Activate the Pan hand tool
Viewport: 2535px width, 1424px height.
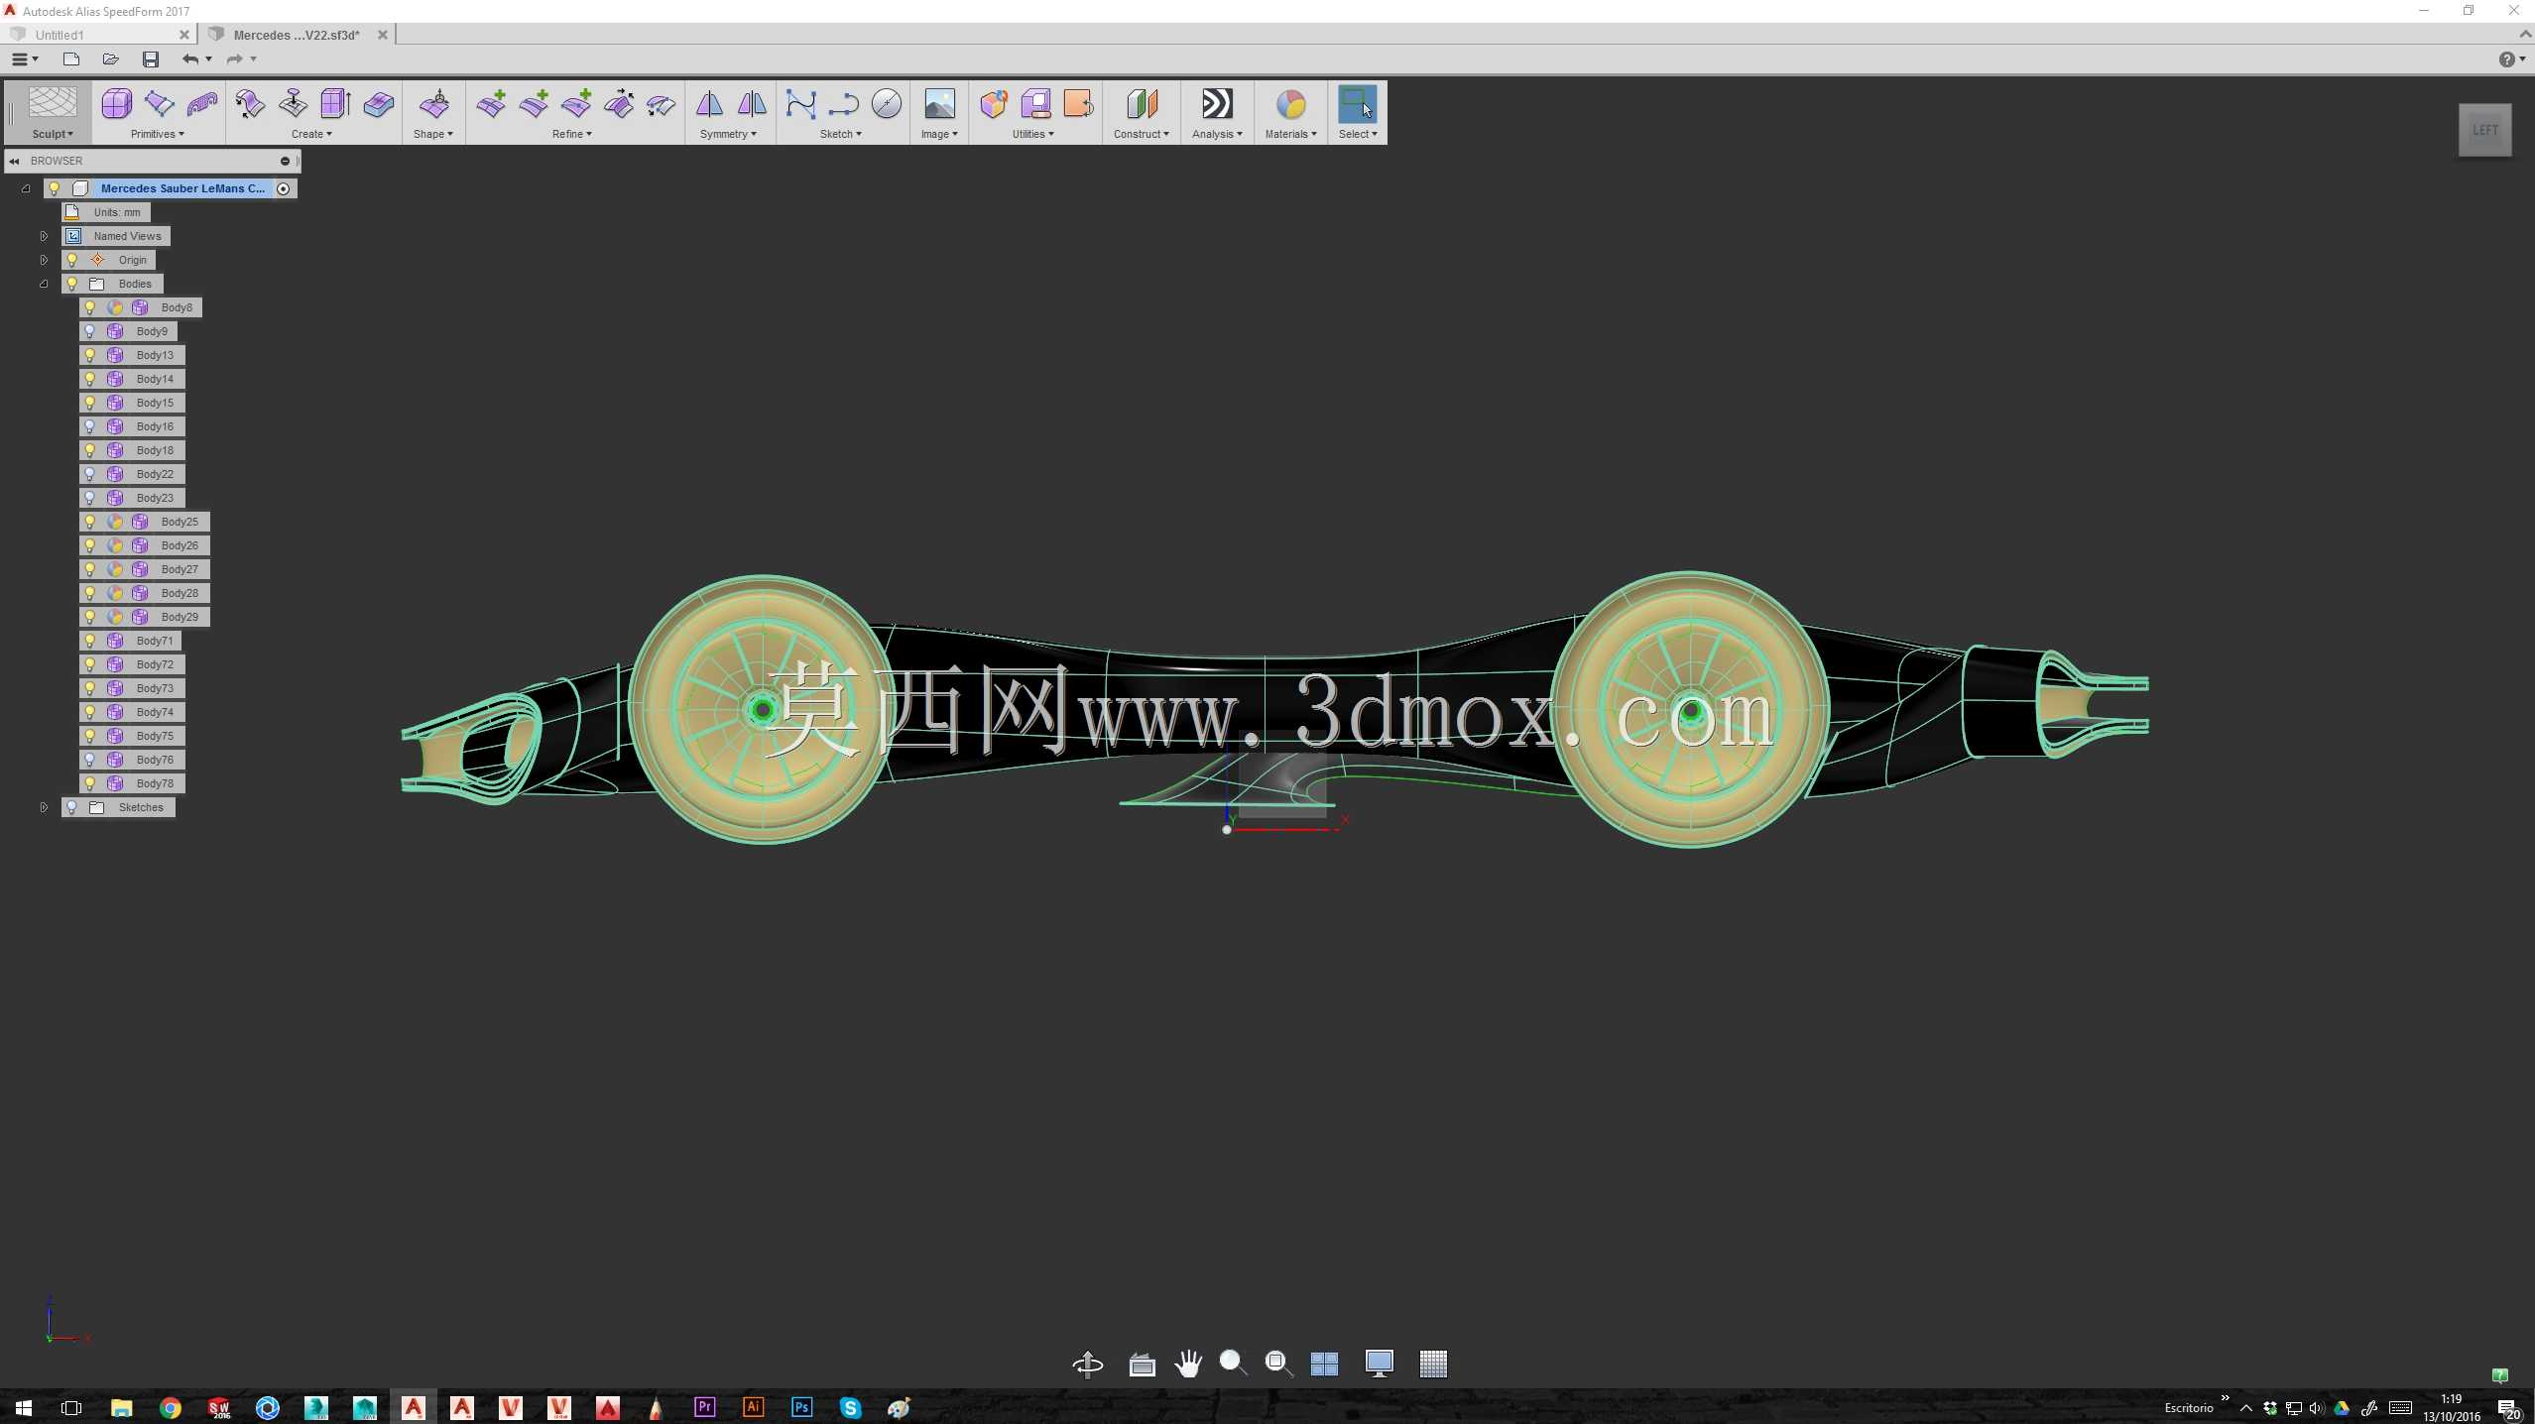pyautogui.click(x=1188, y=1365)
